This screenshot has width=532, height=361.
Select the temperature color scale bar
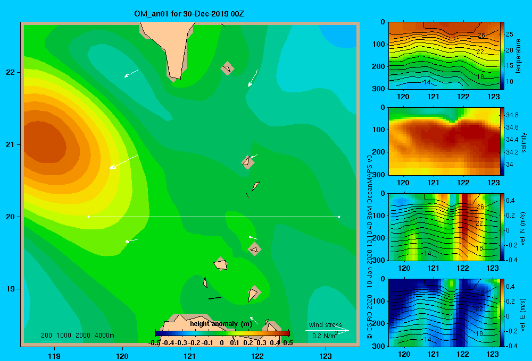502,56
